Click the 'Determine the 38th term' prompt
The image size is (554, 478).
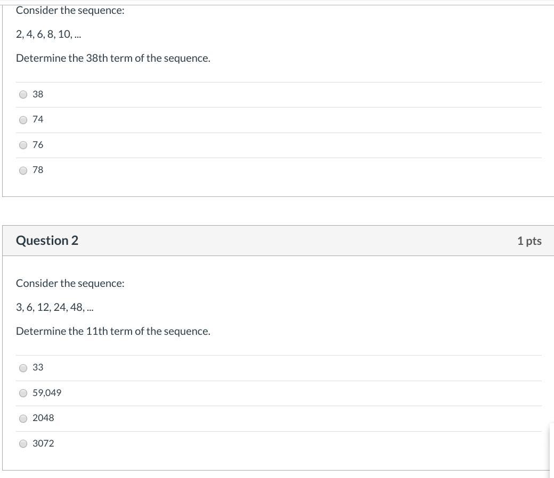(113, 59)
